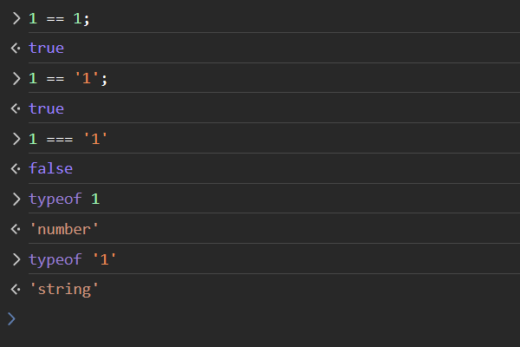The height and width of the screenshot is (347, 520).
Task: Click the input chevron beside "1 == '1';"
Action: click(15, 78)
